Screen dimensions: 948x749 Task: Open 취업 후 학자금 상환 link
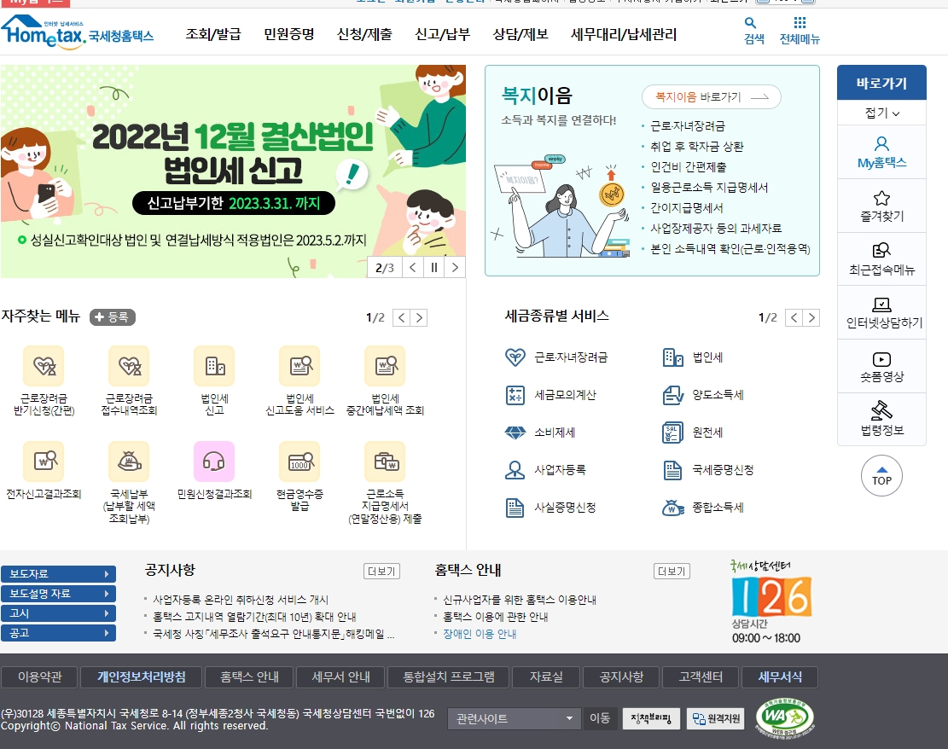click(x=697, y=146)
